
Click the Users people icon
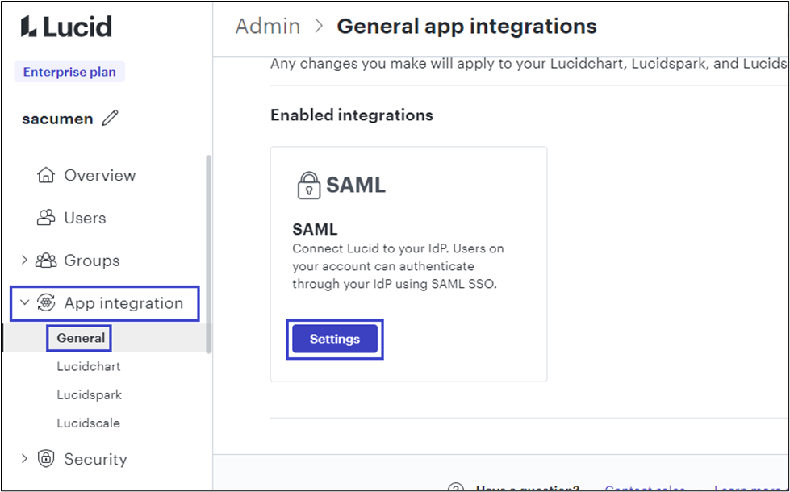click(x=46, y=218)
